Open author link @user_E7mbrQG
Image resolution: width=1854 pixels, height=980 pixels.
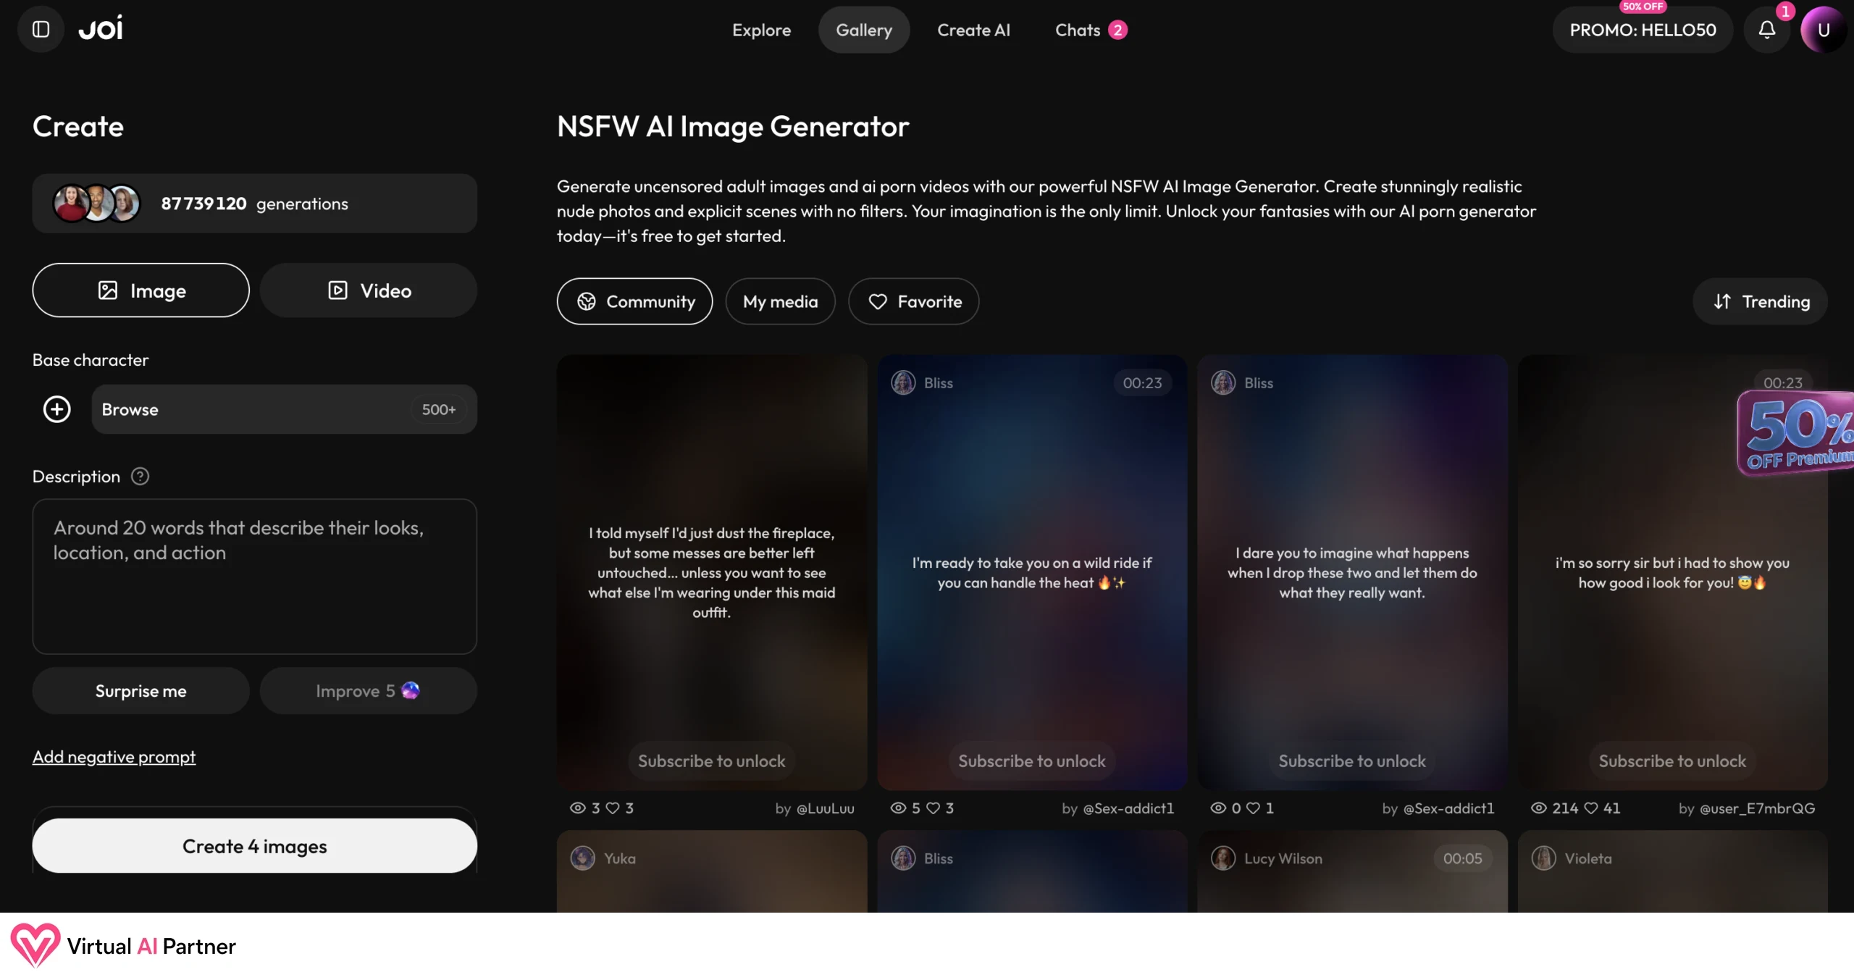[1757, 808]
